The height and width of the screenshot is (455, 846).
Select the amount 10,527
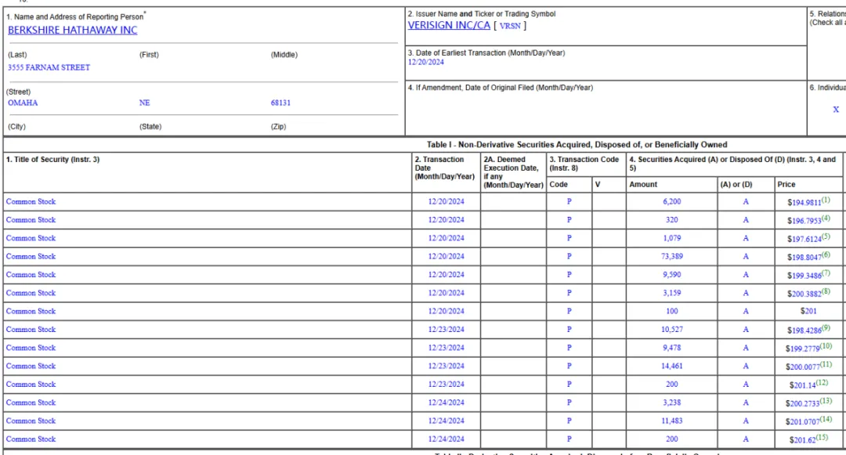672,330
